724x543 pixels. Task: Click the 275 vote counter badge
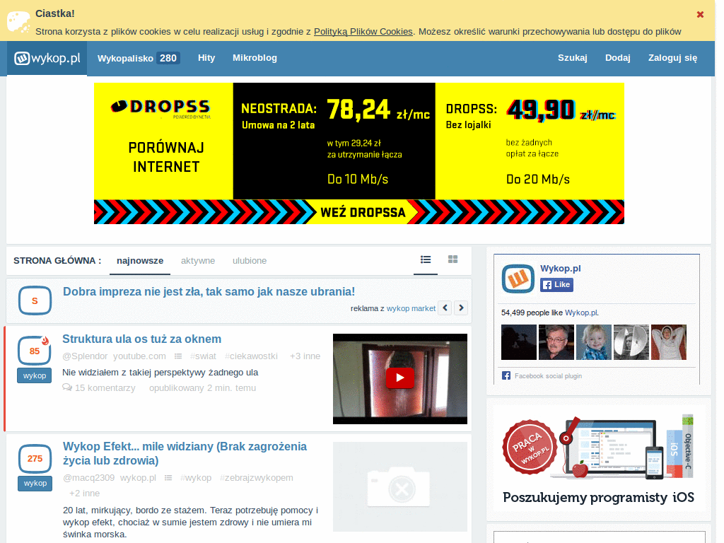(x=35, y=458)
